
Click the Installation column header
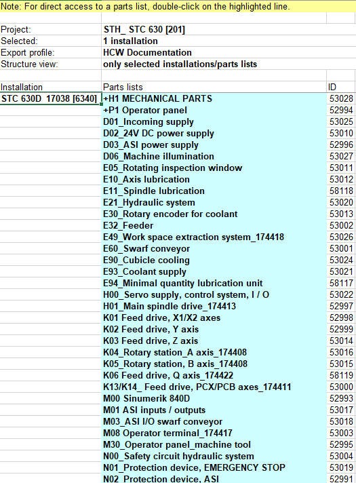[50, 87]
